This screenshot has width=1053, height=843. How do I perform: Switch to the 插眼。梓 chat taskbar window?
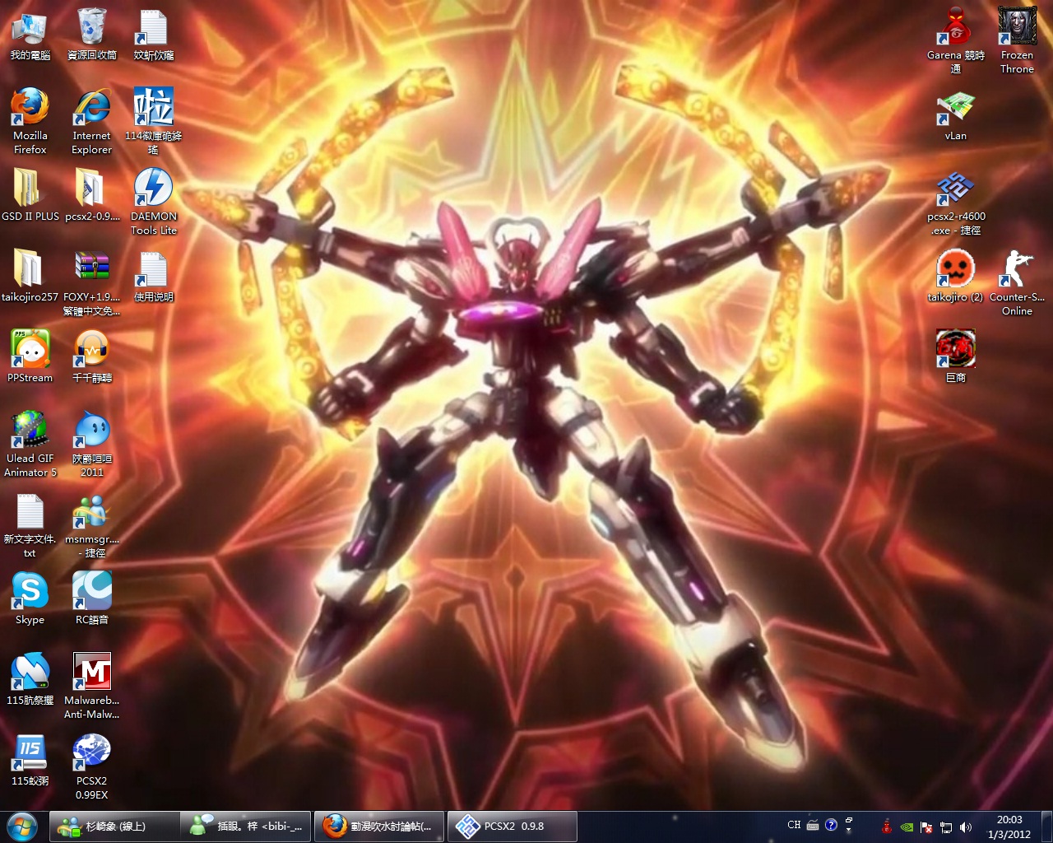tap(246, 827)
